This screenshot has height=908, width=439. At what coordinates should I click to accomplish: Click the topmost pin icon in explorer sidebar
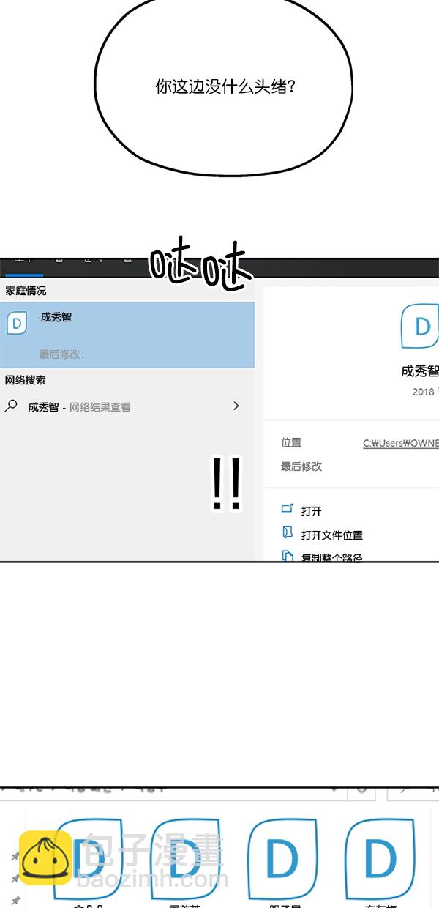tap(15, 855)
